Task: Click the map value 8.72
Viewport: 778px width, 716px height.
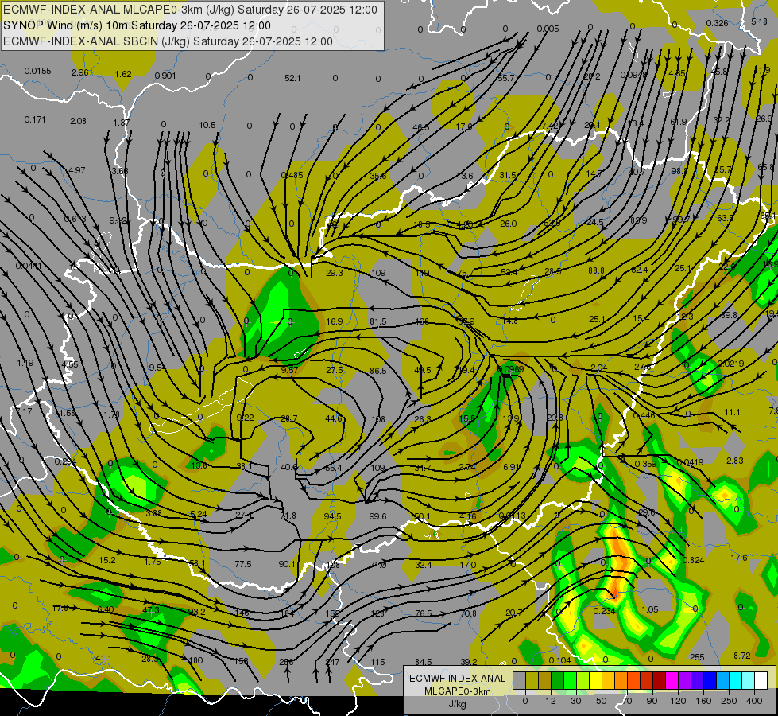Action: tap(741, 656)
